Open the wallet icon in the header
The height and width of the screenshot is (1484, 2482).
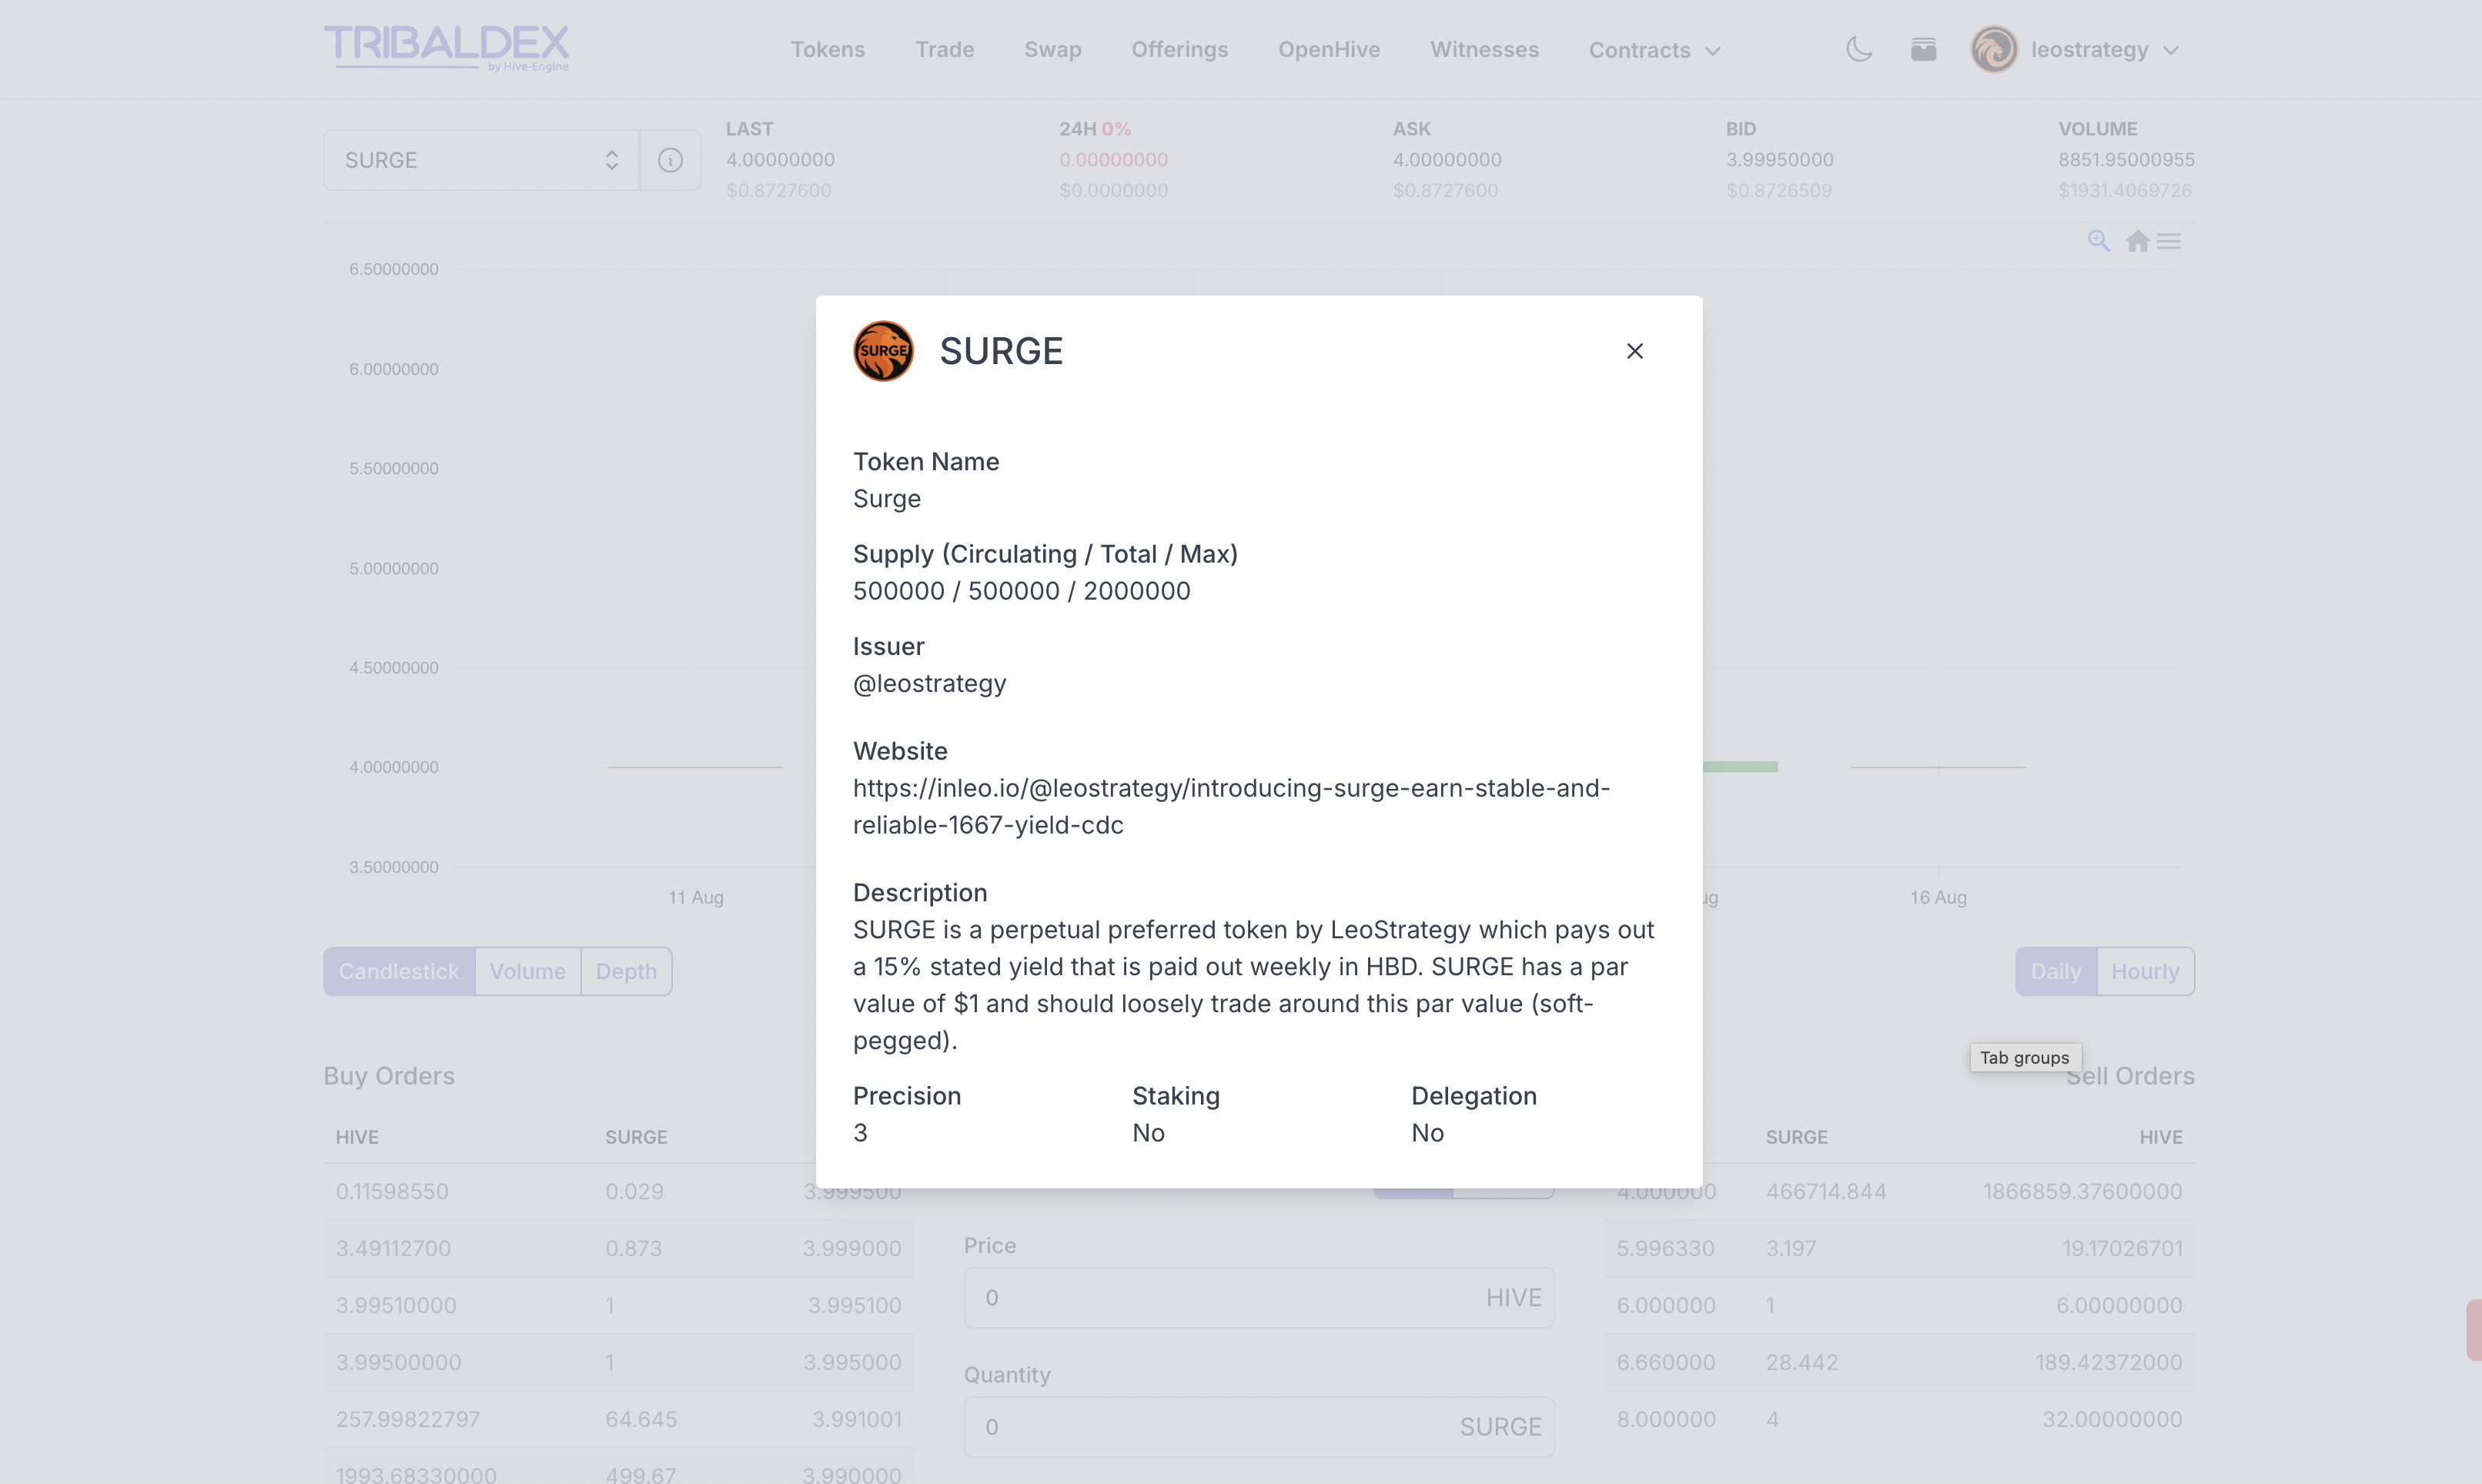(x=1923, y=49)
